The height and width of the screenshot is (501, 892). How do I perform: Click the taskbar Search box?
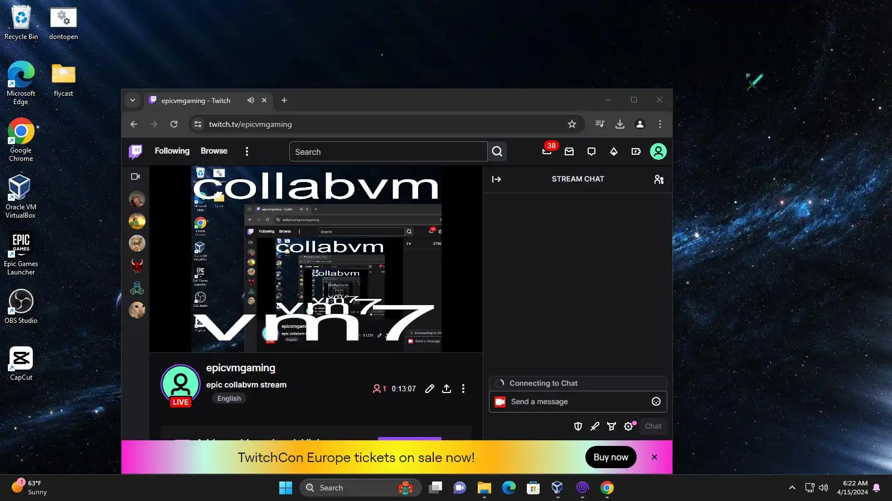pos(360,488)
